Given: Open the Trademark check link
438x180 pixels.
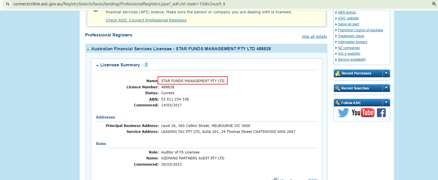Looking at the screenshot, I should coord(351,36).
